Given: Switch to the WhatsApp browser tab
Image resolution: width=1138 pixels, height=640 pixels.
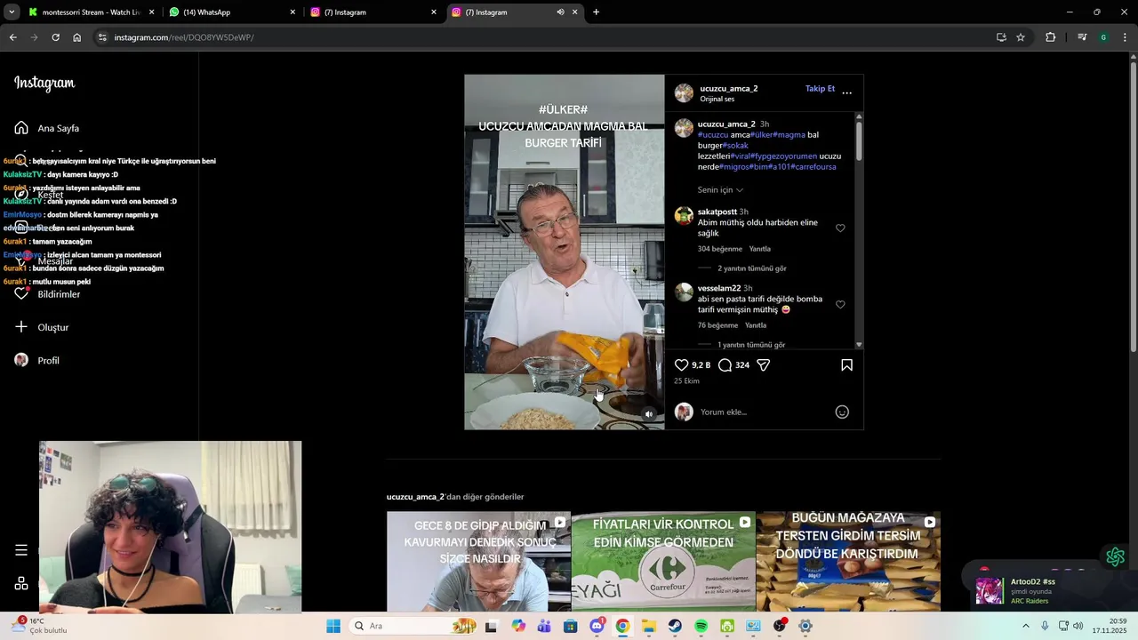Looking at the screenshot, I should pyautogui.click(x=231, y=12).
